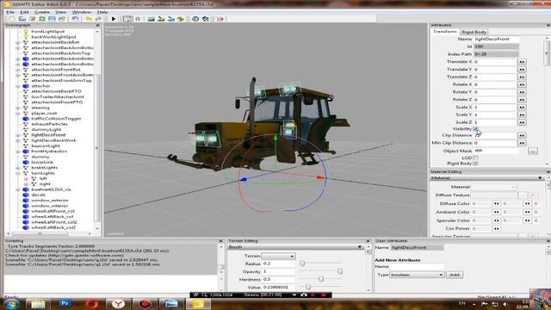The width and height of the screenshot is (551, 310).
Task: Click the GIANTS Editor taskbar button
Action: 198,303
